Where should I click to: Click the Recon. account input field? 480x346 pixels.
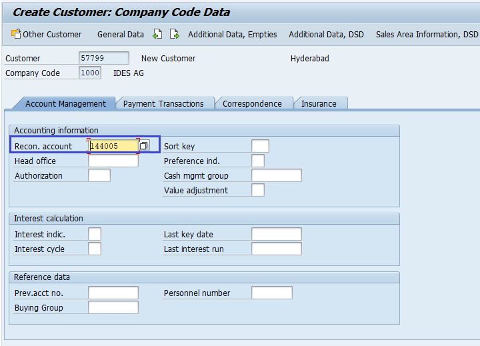tap(113, 146)
